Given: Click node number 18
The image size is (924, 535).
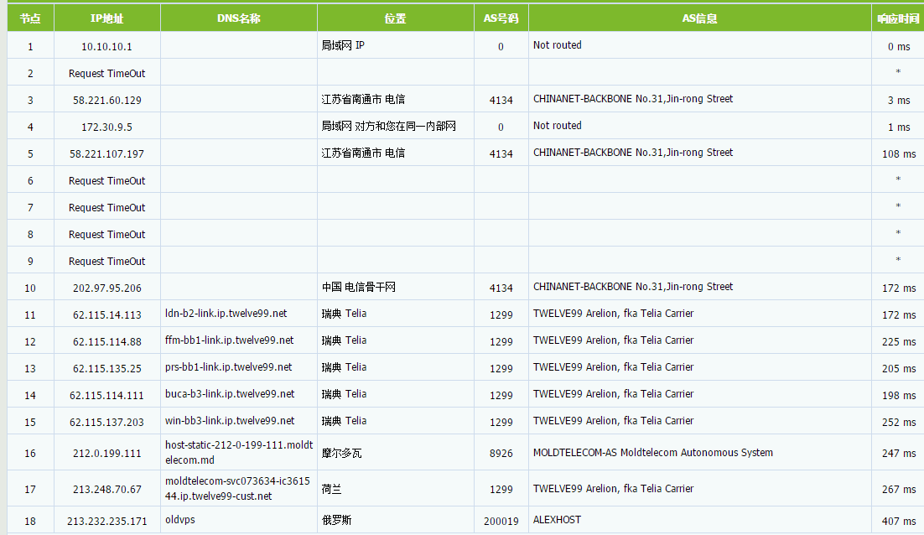Looking at the screenshot, I should point(30,522).
